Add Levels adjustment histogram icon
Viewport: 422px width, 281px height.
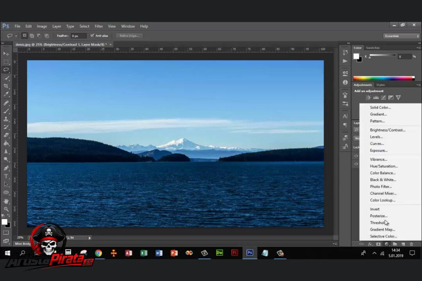coord(376,98)
